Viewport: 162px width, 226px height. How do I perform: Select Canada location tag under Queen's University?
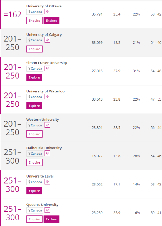35,210
